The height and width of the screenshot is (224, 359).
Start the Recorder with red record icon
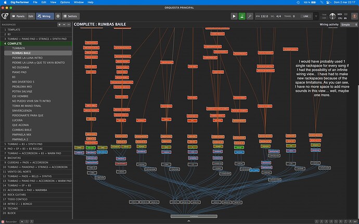[3, 222]
